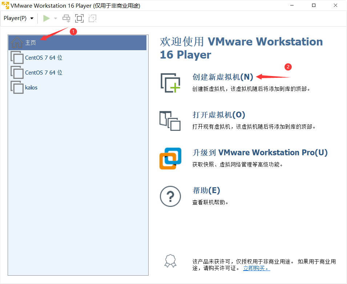Select the 主页 home entry in library

pos(77,43)
